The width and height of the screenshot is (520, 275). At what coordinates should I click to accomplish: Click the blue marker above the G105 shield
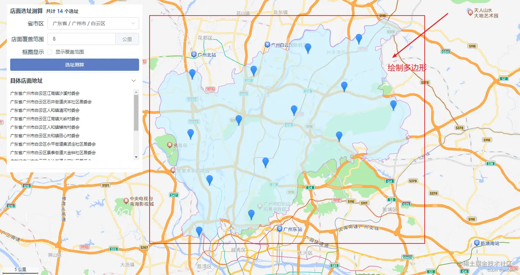click(x=359, y=39)
